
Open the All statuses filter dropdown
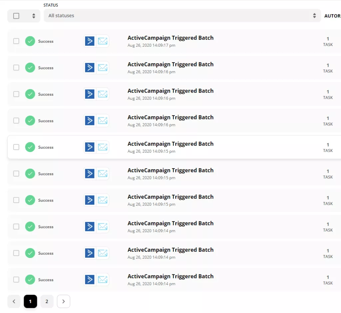coord(182,16)
